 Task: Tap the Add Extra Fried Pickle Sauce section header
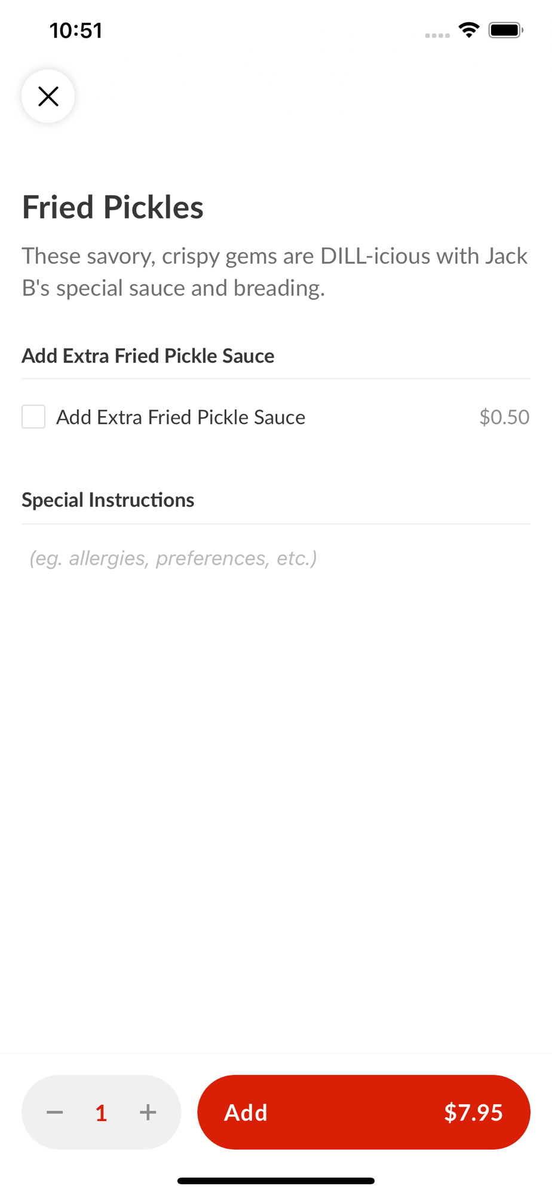[148, 356]
